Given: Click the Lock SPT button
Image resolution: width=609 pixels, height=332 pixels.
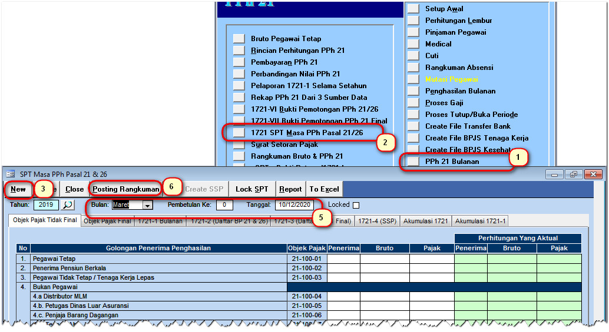Looking at the screenshot, I should tap(252, 189).
